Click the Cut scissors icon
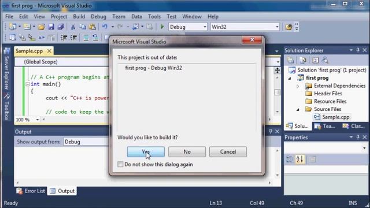Viewport: 370px width, 208px height. point(73,27)
